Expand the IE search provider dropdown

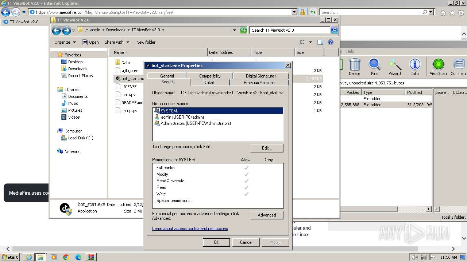tap(431, 12)
